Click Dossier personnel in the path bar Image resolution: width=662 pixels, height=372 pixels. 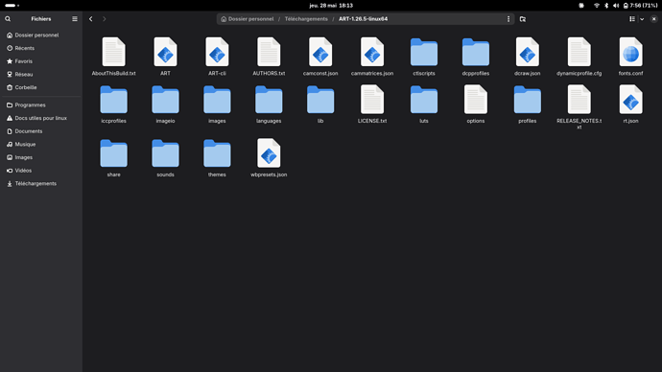248,19
